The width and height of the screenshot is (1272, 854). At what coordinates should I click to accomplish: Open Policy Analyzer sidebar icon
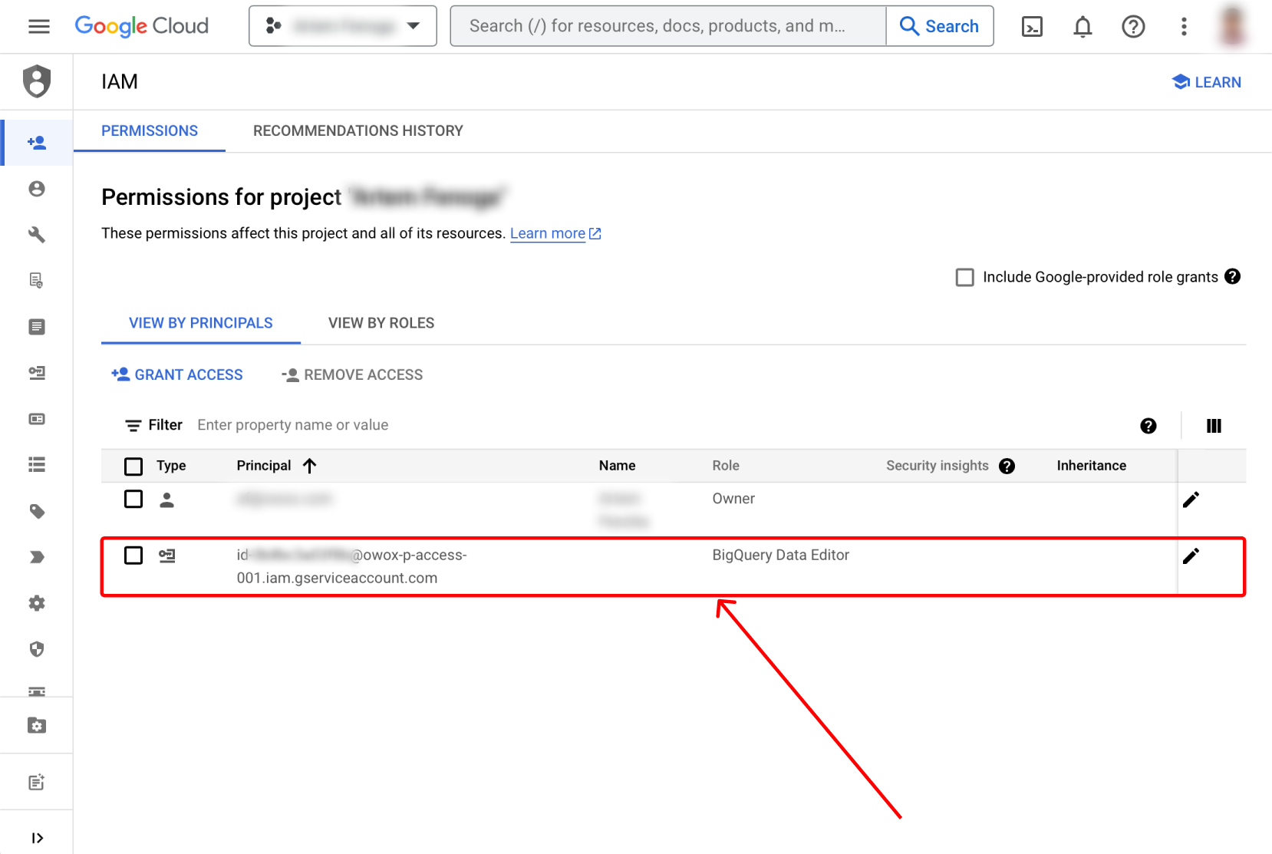(37, 281)
